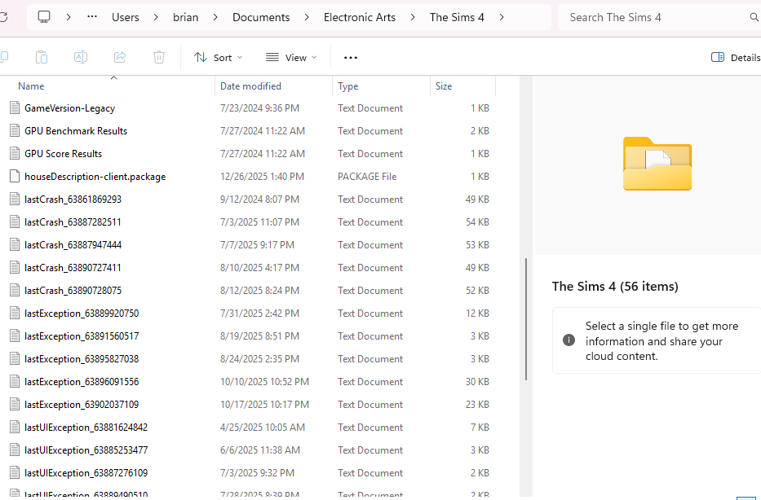Sort by the Date modified column header
Image resolution: width=761 pixels, height=500 pixels.
(x=250, y=86)
